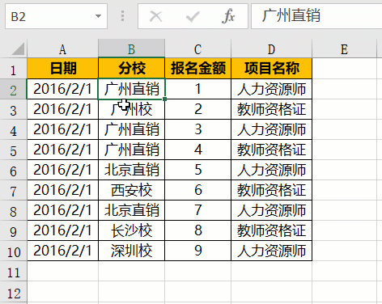Select row 7 header
The height and width of the screenshot is (304, 382).
(x=14, y=190)
